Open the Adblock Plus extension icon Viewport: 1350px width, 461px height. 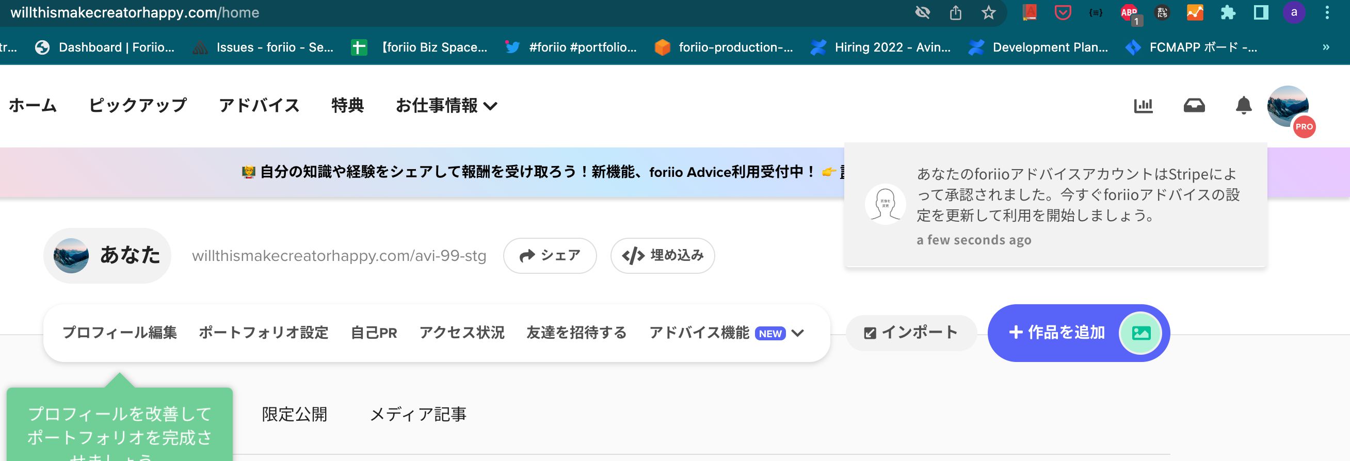point(1130,13)
